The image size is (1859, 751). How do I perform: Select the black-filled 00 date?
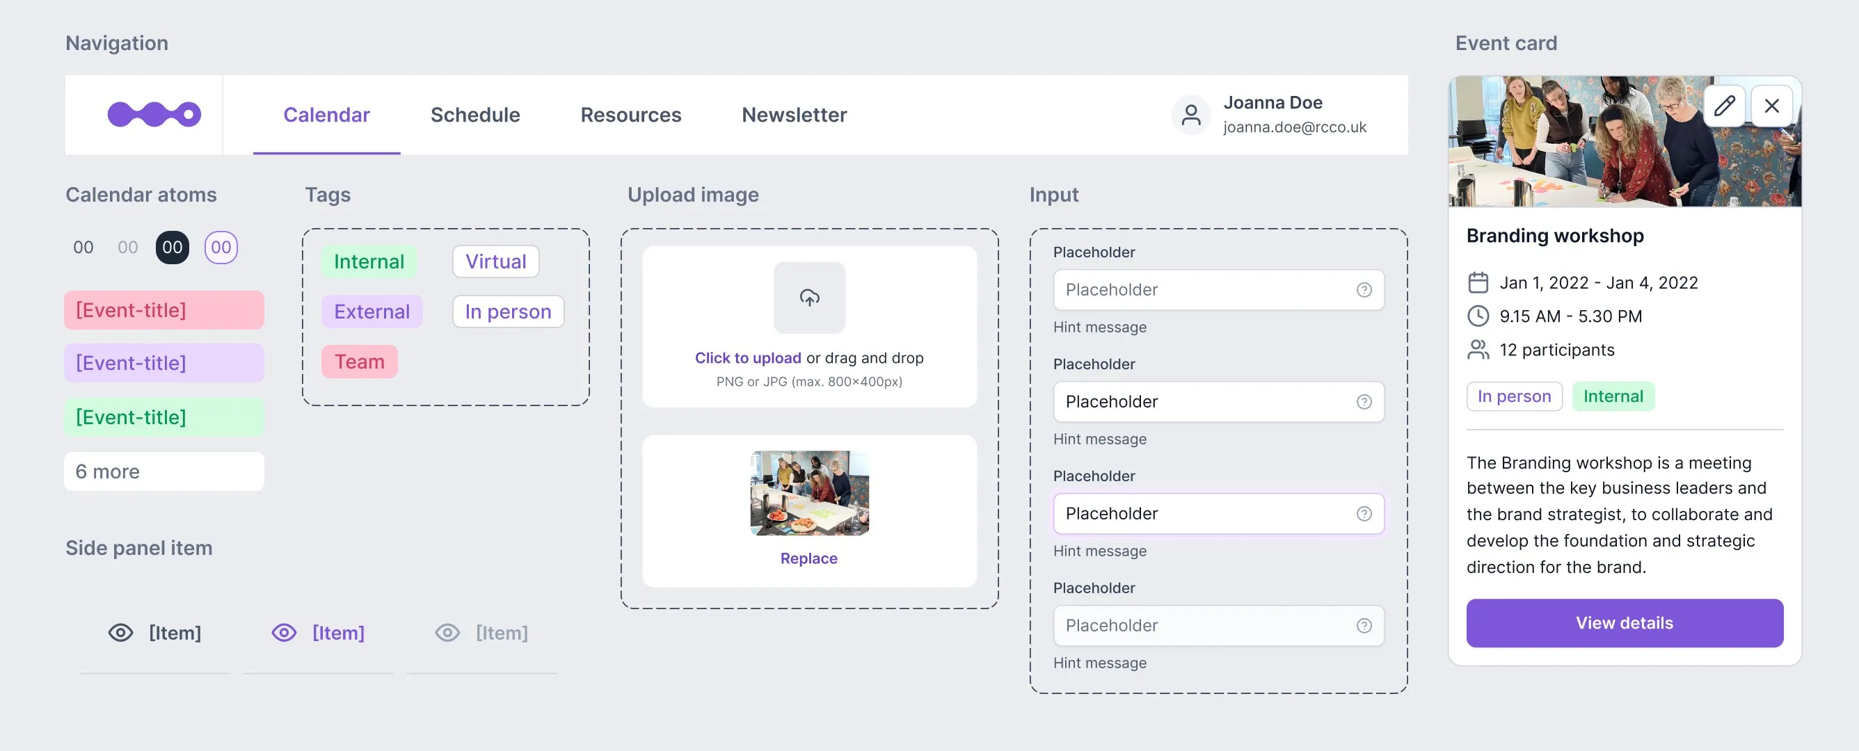[x=172, y=248]
